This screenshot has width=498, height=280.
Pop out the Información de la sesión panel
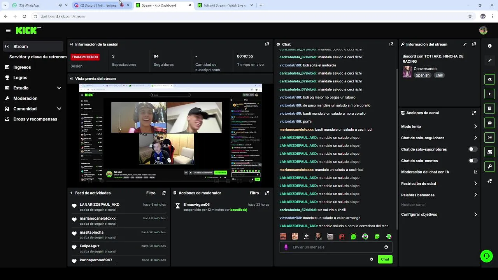pyautogui.click(x=267, y=44)
